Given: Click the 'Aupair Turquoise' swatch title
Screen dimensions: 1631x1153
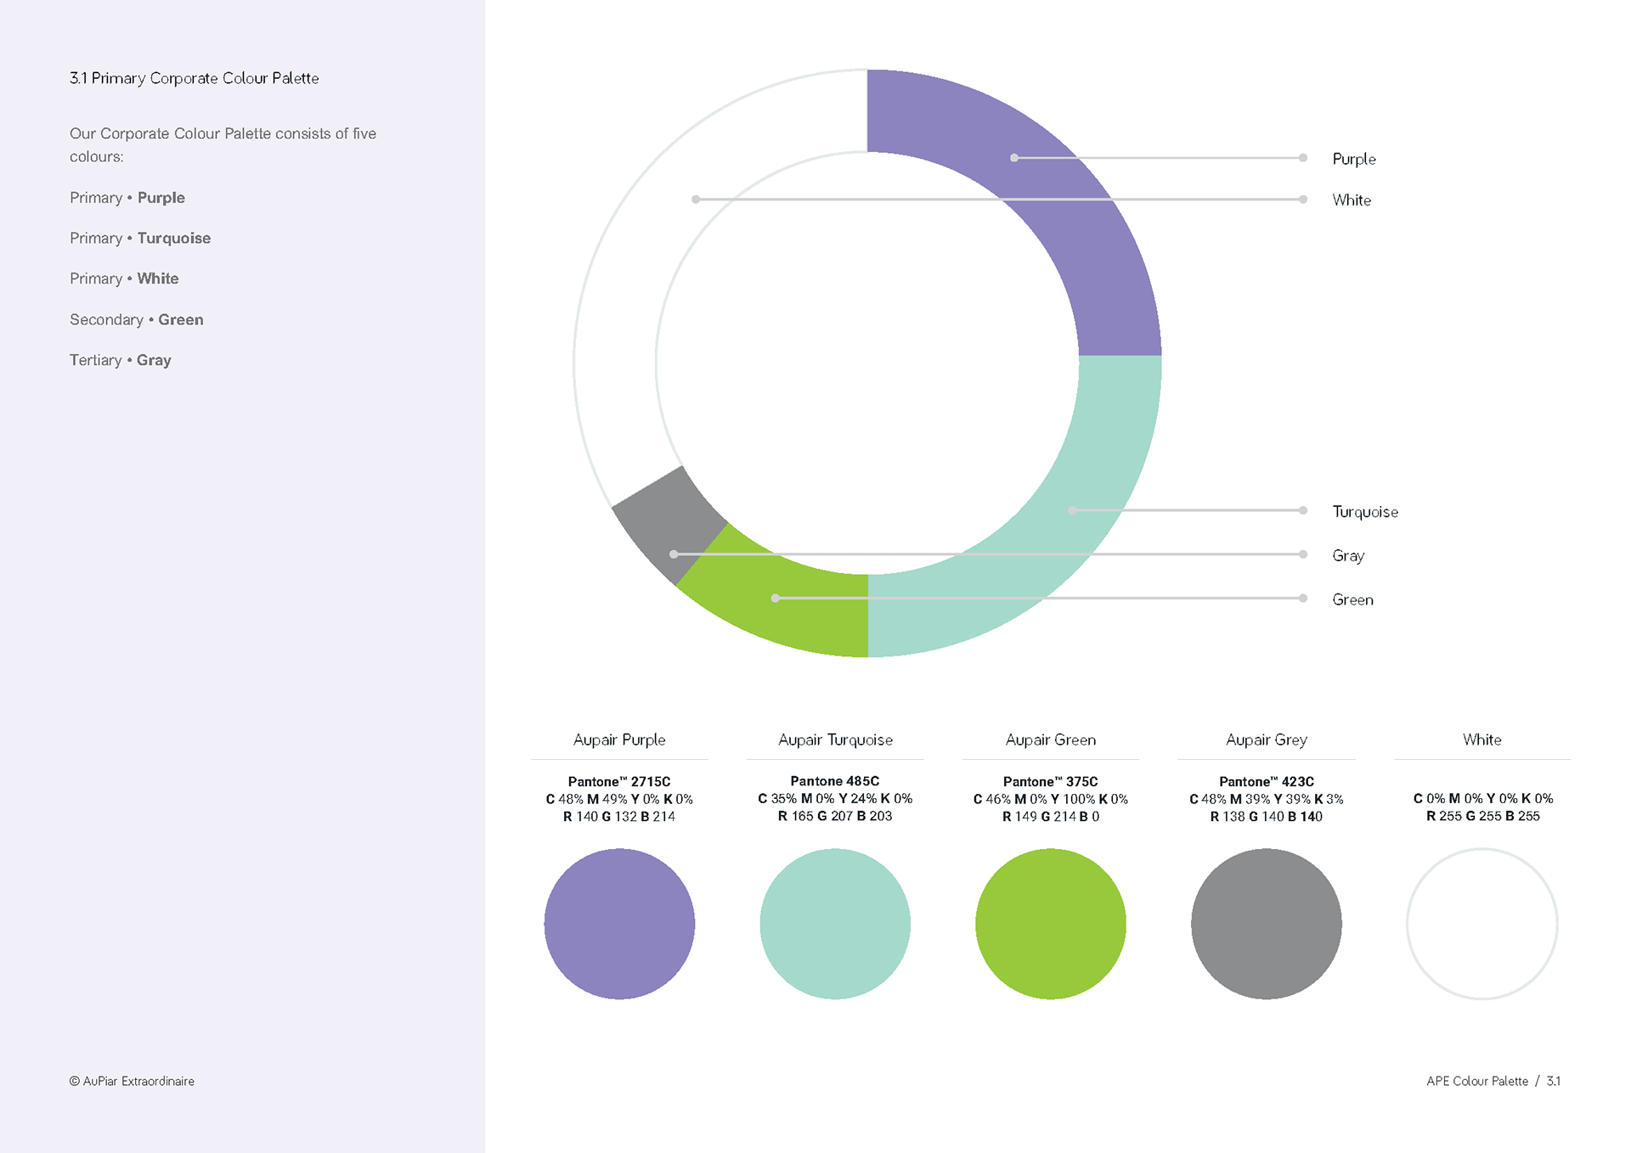Looking at the screenshot, I should (x=835, y=740).
